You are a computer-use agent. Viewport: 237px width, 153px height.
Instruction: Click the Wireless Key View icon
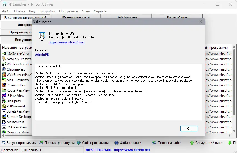(4, 64)
